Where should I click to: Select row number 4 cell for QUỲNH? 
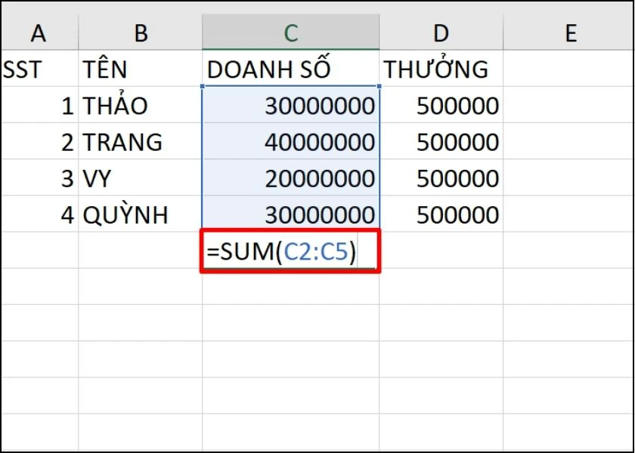[x=39, y=214]
